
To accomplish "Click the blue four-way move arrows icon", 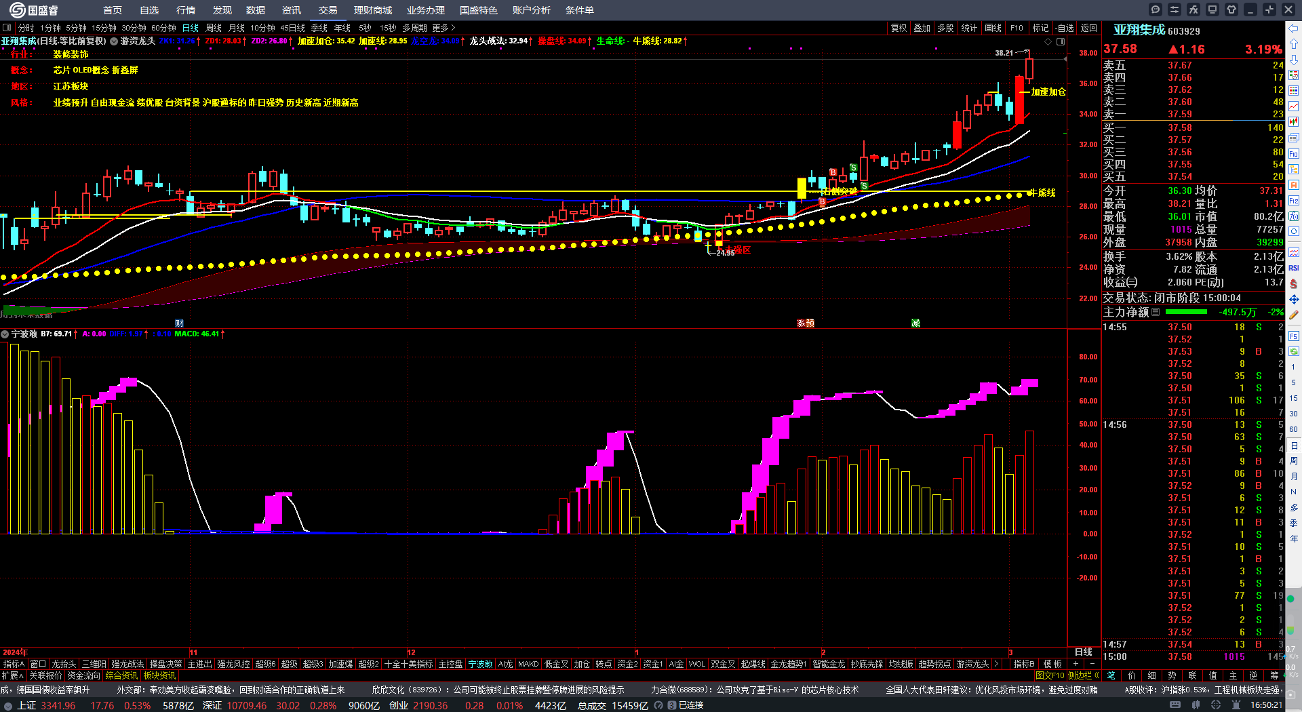I will tap(1294, 299).
